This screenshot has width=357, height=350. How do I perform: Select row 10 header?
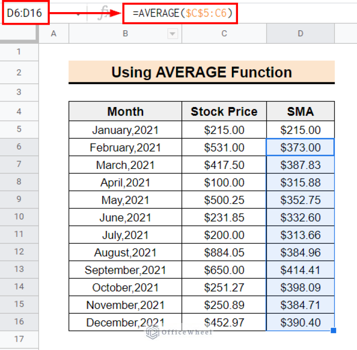click(19, 217)
